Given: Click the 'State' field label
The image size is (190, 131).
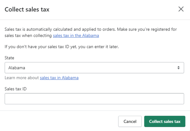Looking at the screenshot, I should point(9,58).
